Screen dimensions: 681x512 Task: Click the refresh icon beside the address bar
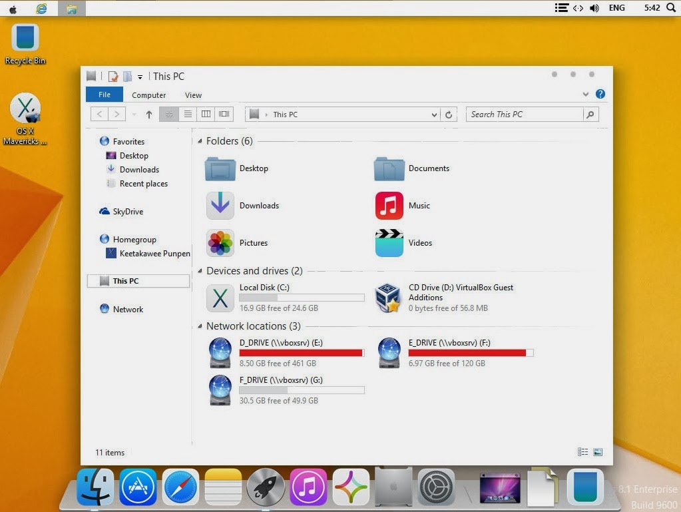449,114
